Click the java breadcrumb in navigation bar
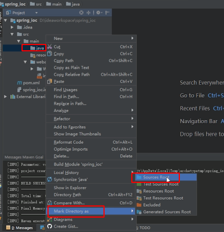 point(73,4)
